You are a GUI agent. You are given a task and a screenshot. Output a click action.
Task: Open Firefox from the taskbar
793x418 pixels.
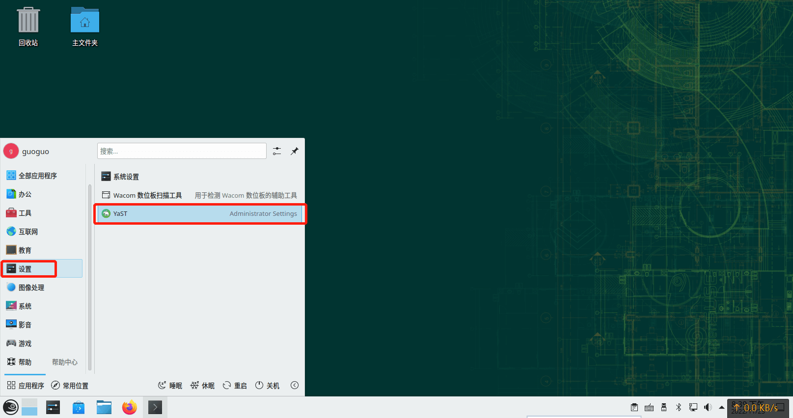pos(130,407)
